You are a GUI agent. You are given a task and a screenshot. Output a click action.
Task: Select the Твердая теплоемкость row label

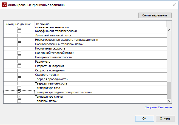(51, 83)
